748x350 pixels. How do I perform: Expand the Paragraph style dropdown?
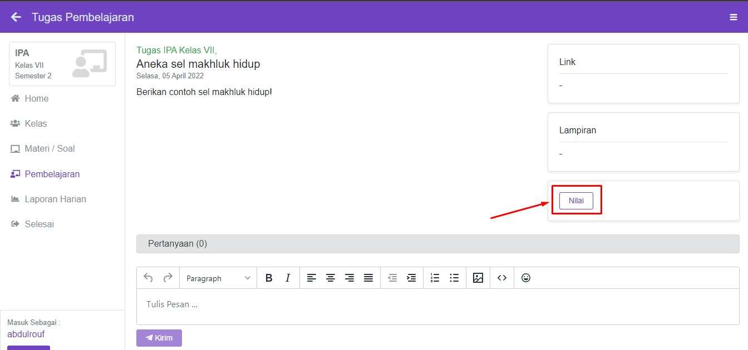coord(218,278)
